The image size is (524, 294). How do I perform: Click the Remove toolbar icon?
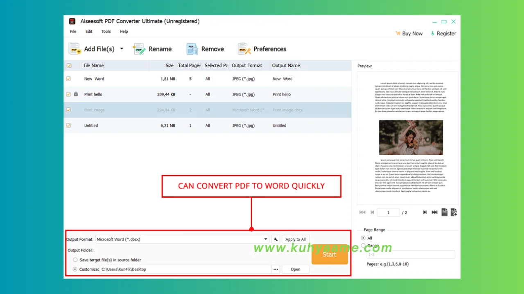(x=192, y=49)
